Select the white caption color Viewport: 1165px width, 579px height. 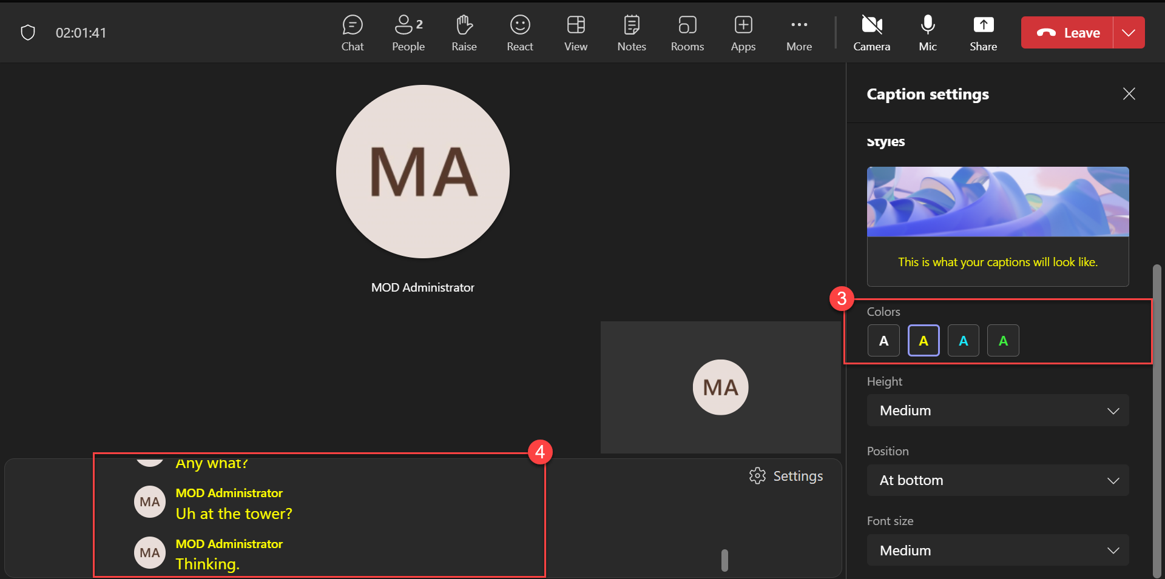click(x=883, y=341)
